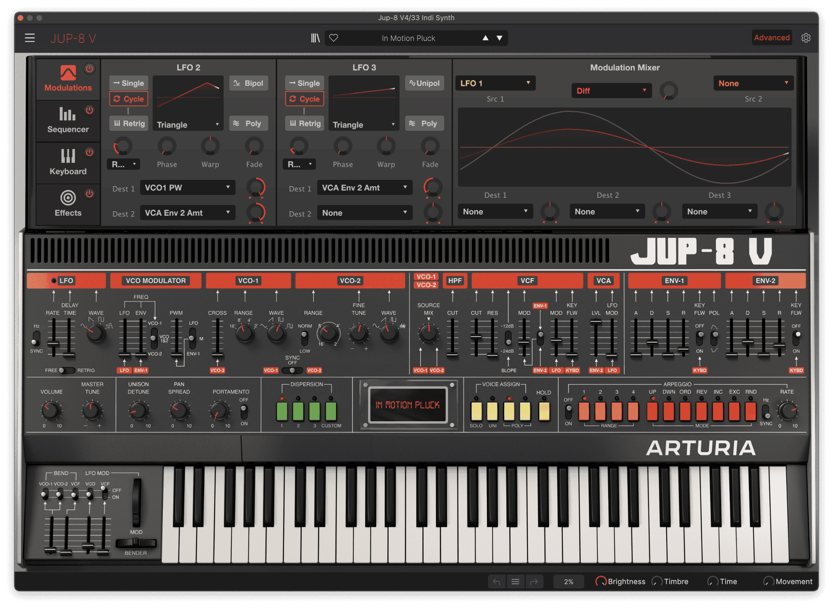Image resolution: width=833 pixels, height=608 pixels.
Task: Toggle the Effects power button
Action: point(89,194)
